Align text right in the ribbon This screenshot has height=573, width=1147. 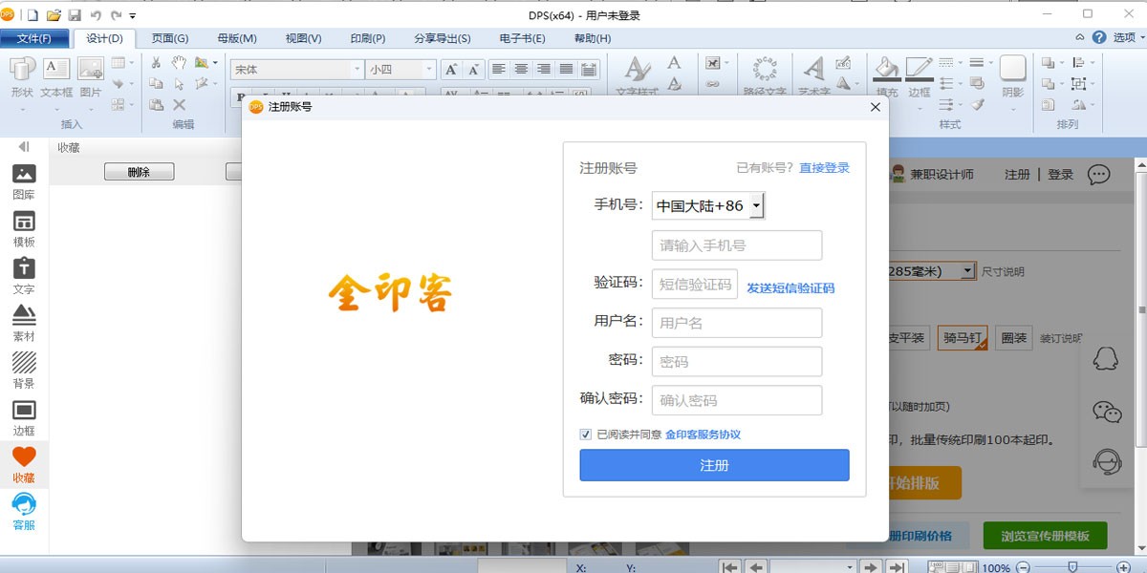point(544,69)
